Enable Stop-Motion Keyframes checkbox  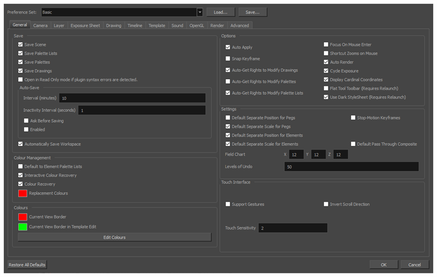coord(353,117)
